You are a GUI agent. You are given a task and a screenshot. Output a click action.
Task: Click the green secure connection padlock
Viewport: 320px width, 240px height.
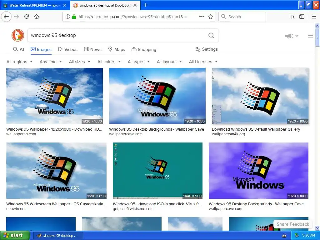74,17
